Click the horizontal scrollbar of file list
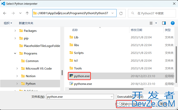The image size is (178, 110). [x=106, y=89]
